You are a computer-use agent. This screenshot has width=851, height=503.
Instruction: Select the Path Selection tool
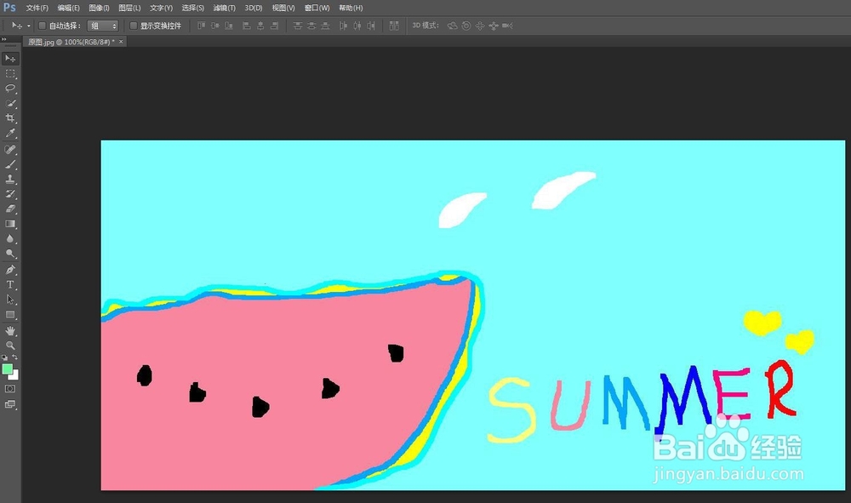[x=10, y=300]
